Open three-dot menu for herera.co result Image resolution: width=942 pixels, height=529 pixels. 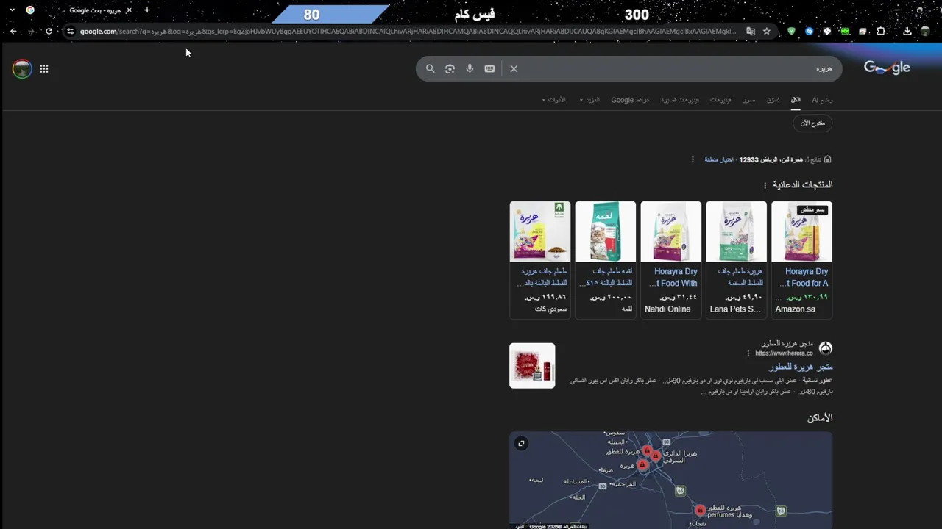(748, 353)
